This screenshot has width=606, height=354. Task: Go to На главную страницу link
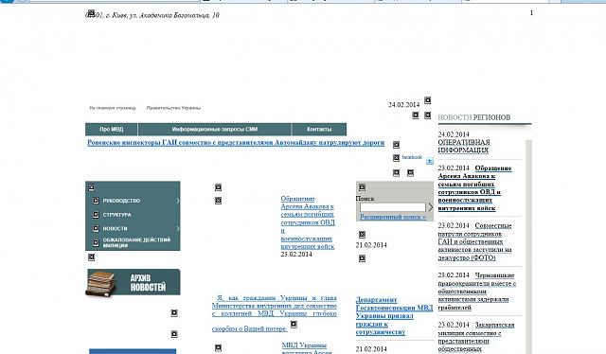point(113,108)
